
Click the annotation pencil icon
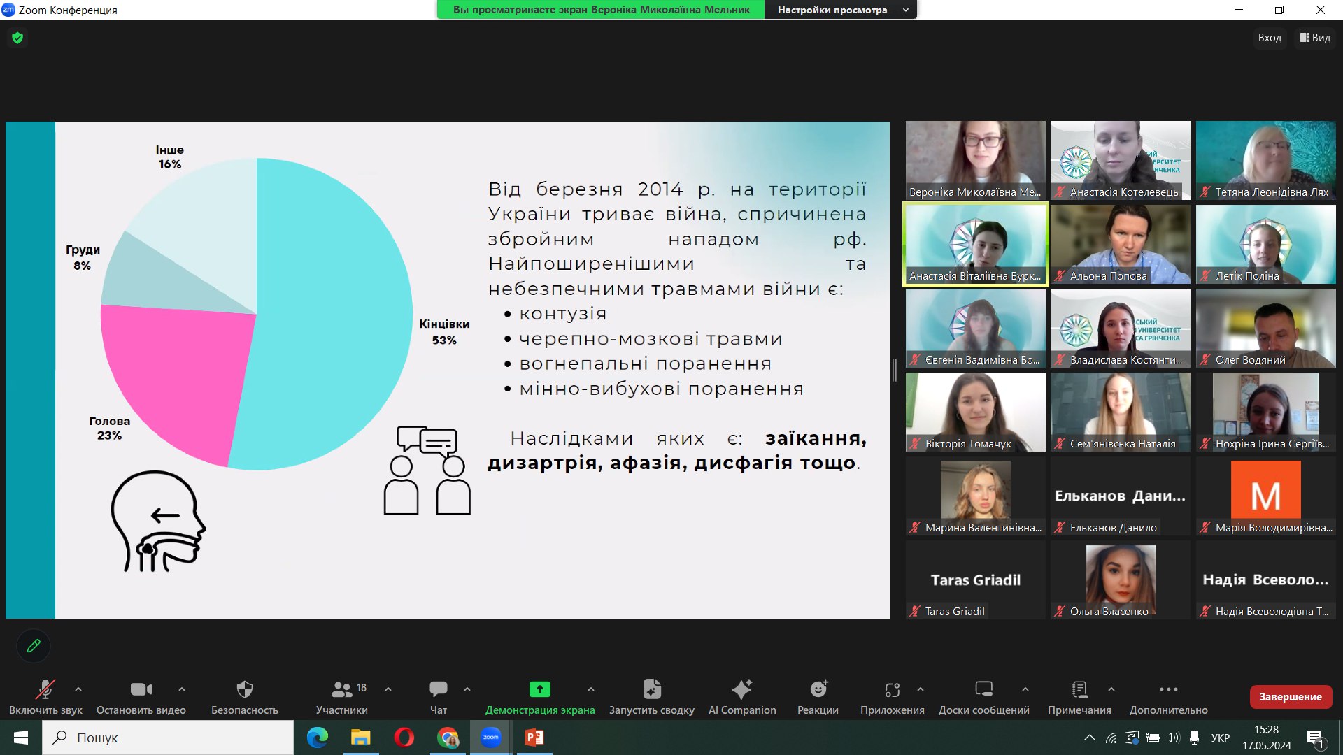(x=34, y=646)
